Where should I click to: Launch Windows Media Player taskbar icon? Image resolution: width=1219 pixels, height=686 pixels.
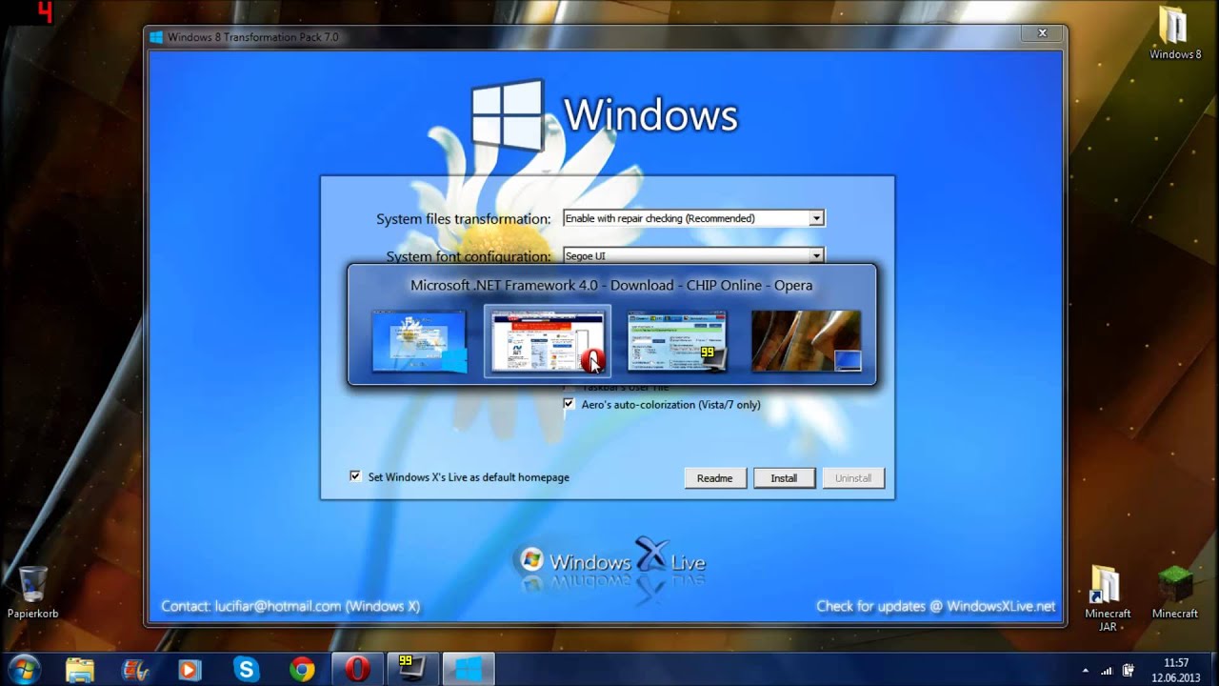[190, 670]
